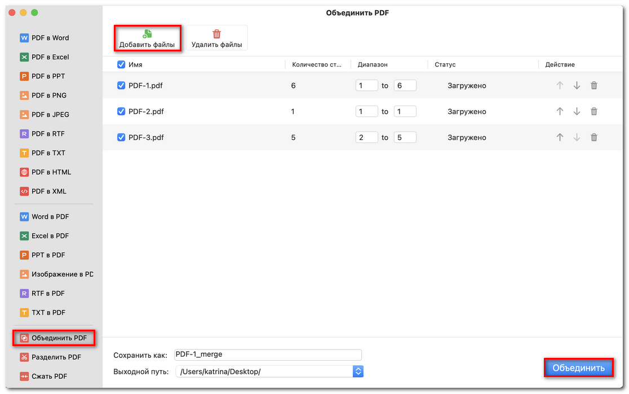Delete PDF-2.pdf using its trash icon
Screen dimensions: 629x394
[x=594, y=111]
